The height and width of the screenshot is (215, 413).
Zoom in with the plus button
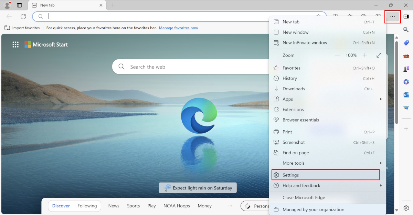(x=365, y=55)
